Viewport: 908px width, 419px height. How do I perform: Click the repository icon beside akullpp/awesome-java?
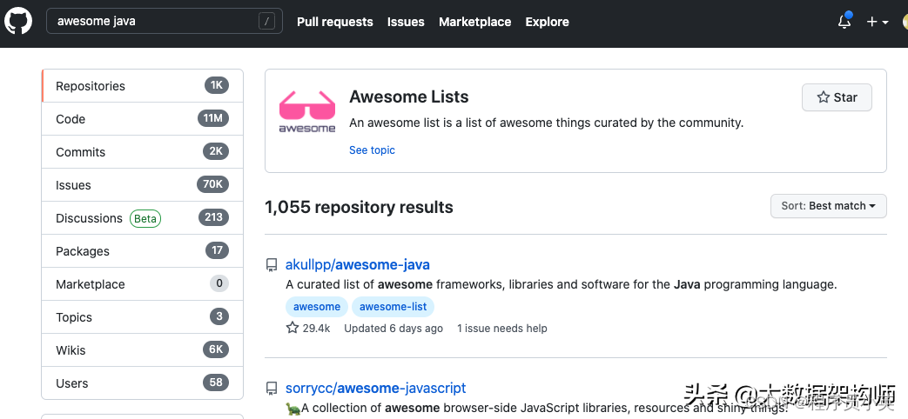[272, 265]
